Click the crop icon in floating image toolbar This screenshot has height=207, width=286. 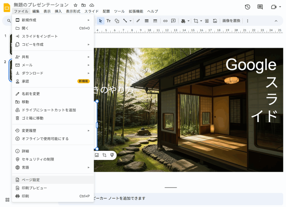point(104,155)
